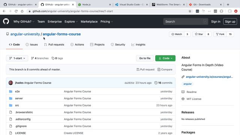Image resolution: width=240 pixels, height=135 pixels.
Task: Open the Projects tab
Action: coord(97,45)
